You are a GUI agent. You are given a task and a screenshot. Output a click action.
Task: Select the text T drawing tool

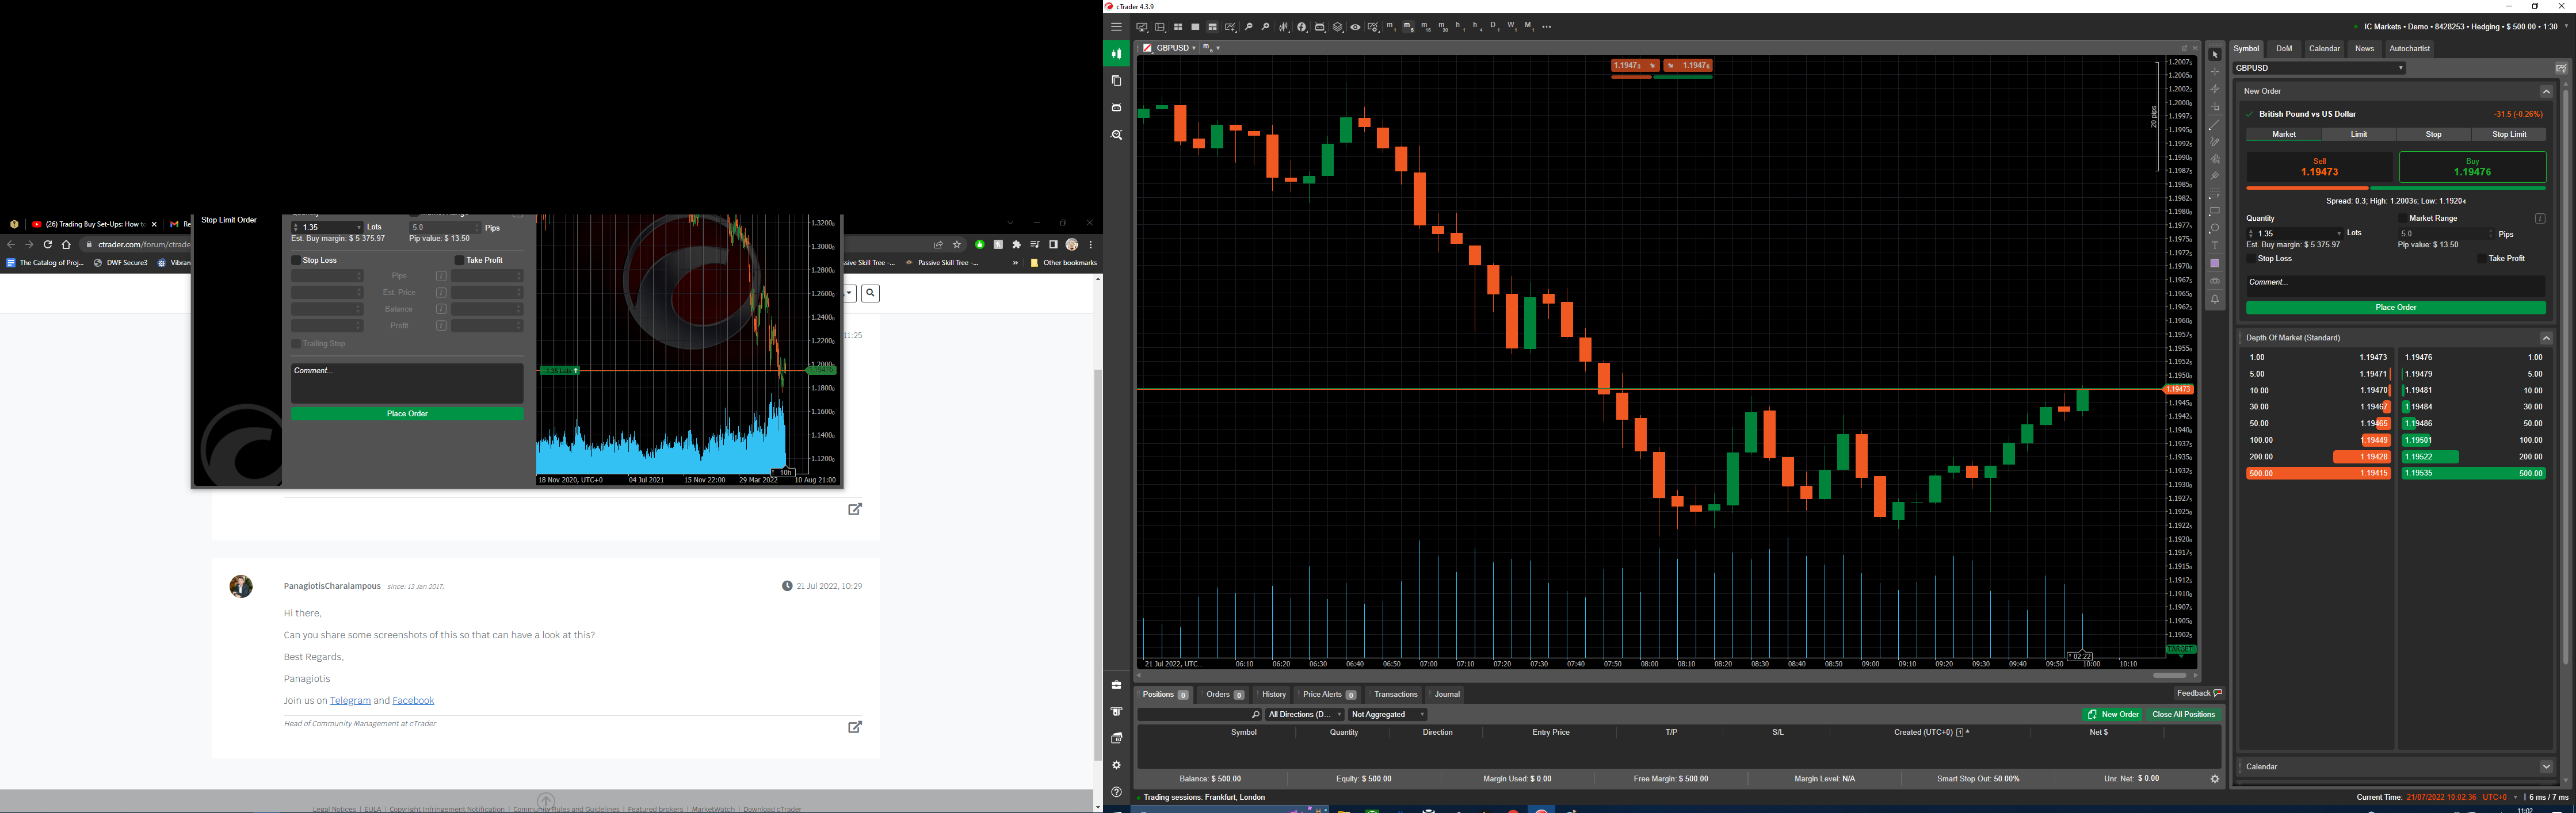(x=2215, y=245)
